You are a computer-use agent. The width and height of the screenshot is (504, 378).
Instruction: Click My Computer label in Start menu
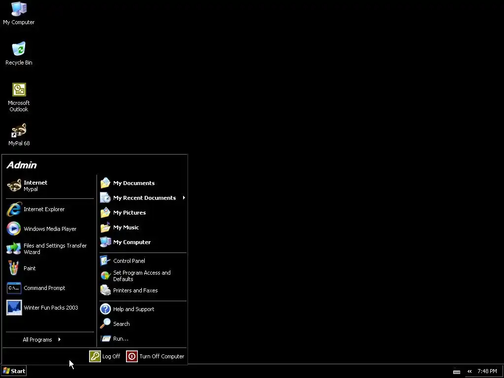point(132,242)
